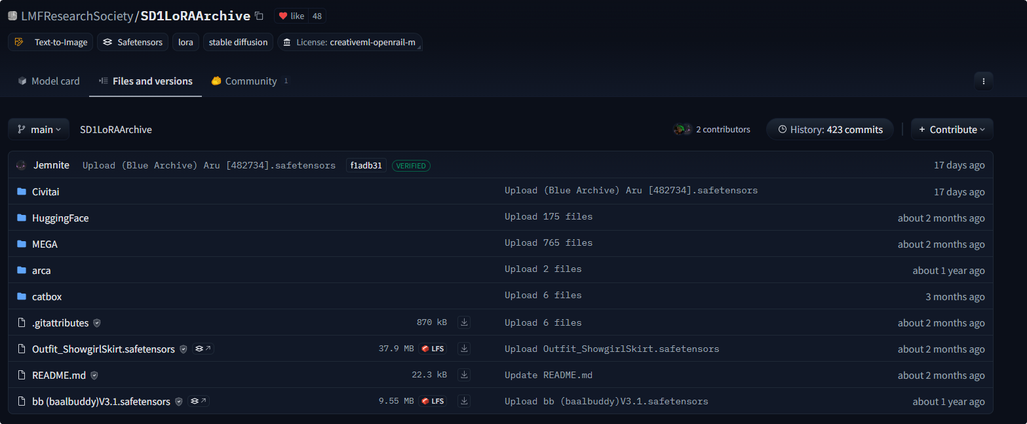This screenshot has width=1027, height=424.
Task: Open the README.md file
Action: (59, 375)
